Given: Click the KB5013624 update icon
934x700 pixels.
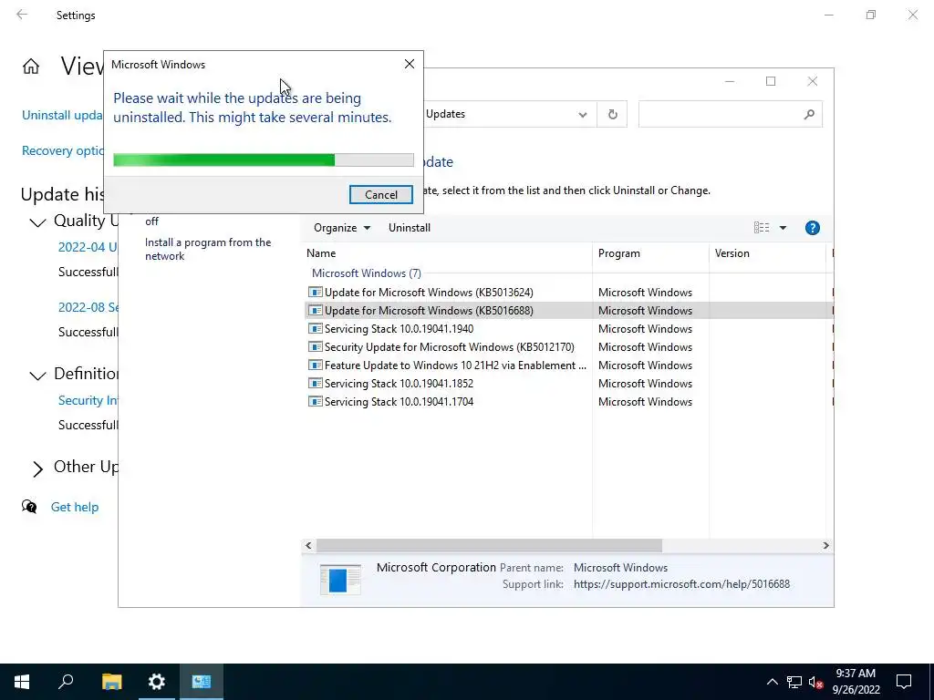Looking at the screenshot, I should pyautogui.click(x=315, y=293).
